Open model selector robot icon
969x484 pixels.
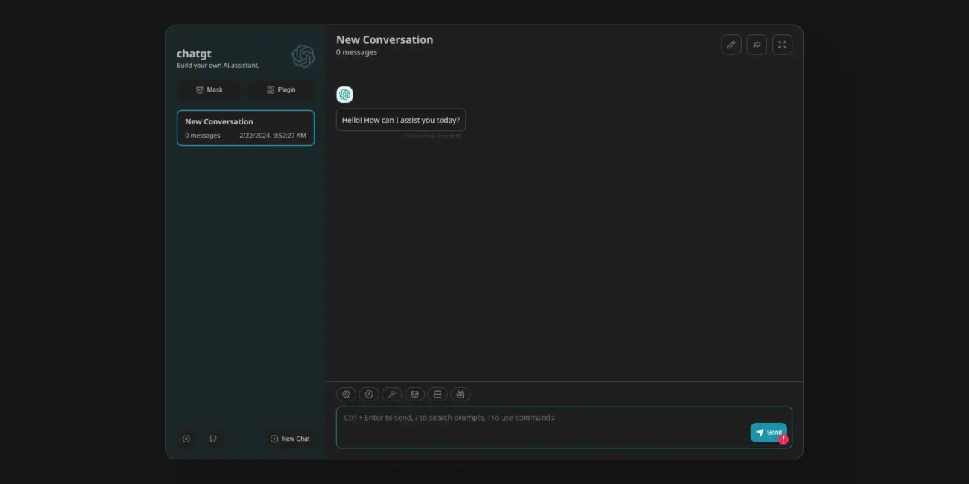tap(461, 395)
